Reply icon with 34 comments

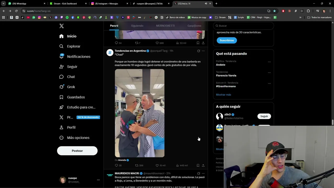point(116,43)
